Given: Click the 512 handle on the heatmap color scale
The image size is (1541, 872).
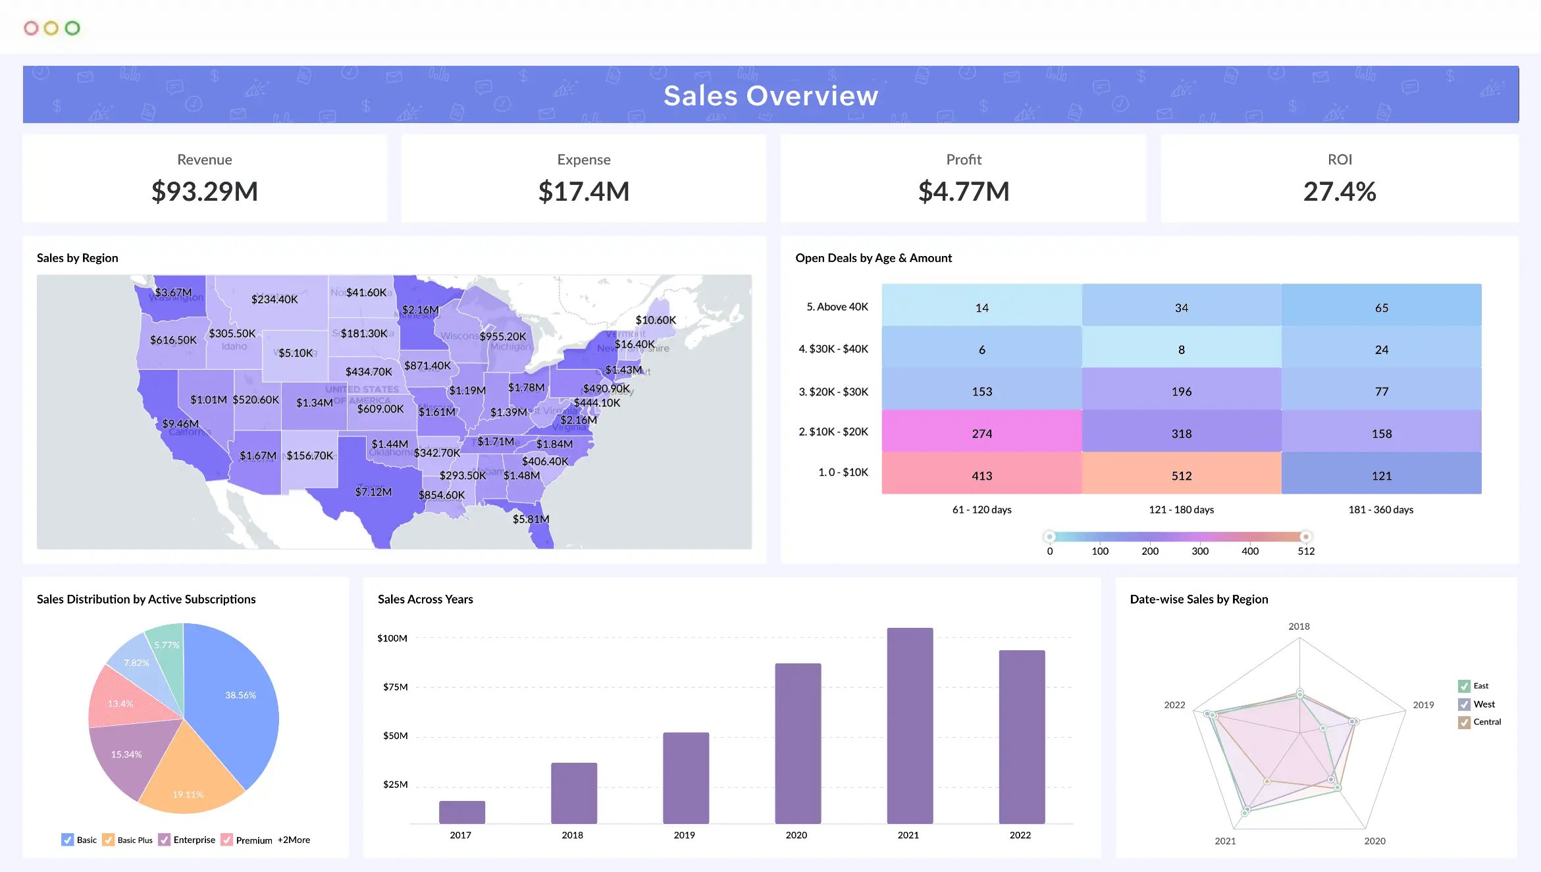Looking at the screenshot, I should point(1305,536).
